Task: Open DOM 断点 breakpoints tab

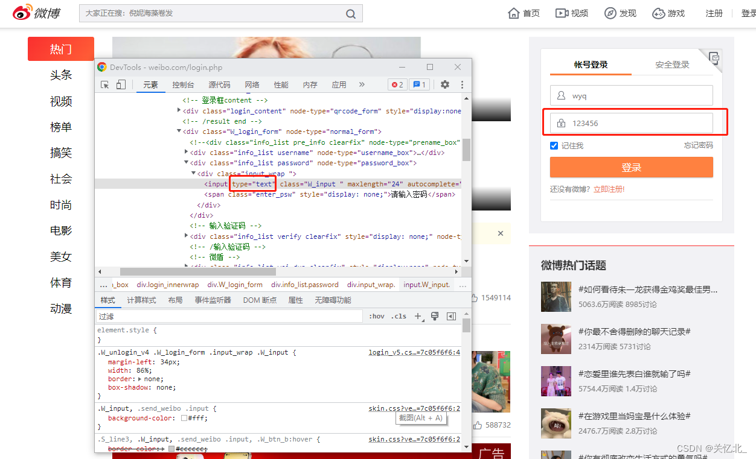Action: click(260, 300)
